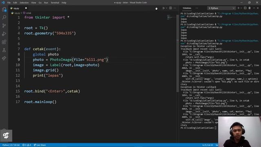Open the Selection menu
Screen dimensions: 261x147
24,3
